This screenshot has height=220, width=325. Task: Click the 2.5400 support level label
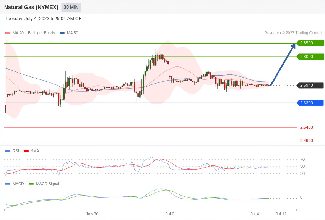tap(307, 127)
